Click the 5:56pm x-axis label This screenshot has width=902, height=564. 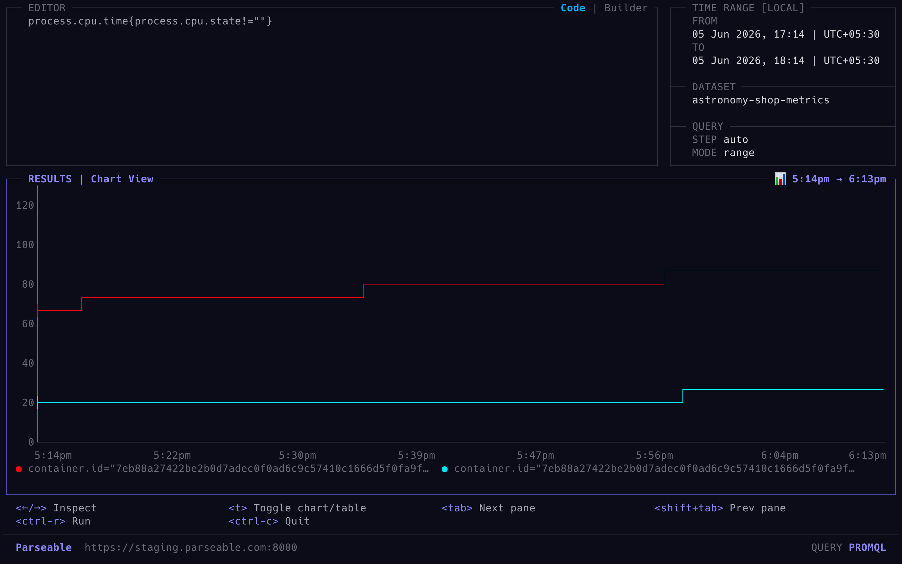click(655, 456)
